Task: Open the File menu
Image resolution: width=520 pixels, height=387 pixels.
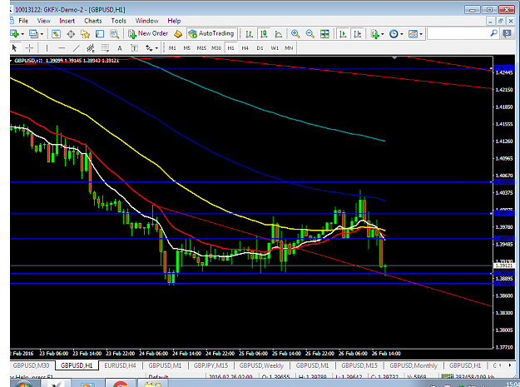Action: [x=23, y=21]
